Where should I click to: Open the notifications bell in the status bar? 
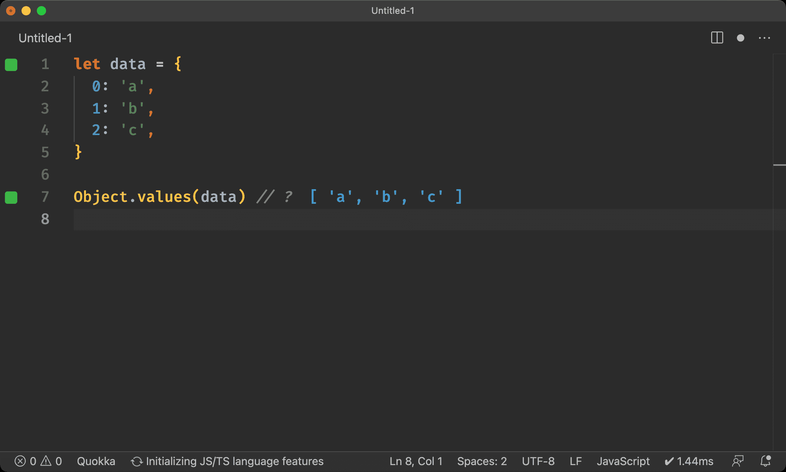coord(766,461)
